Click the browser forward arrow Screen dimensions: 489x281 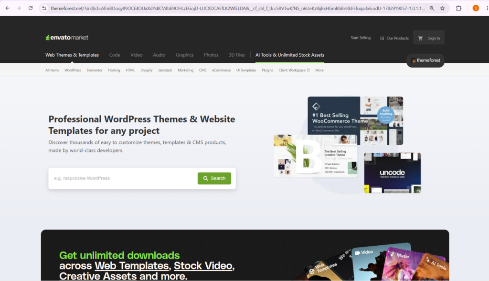click(x=19, y=9)
